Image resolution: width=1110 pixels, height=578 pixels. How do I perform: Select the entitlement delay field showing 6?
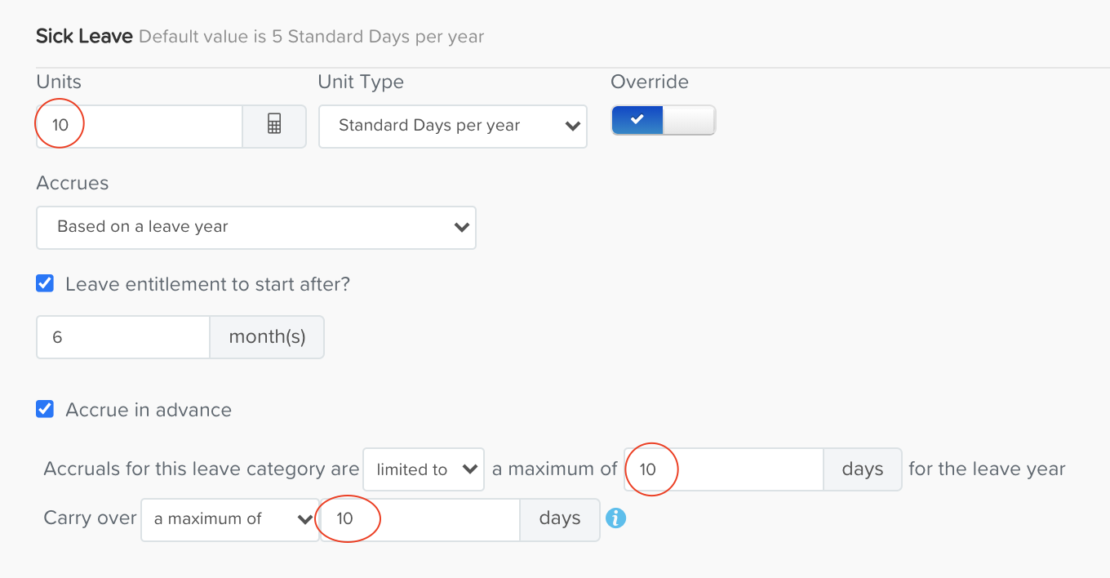[123, 337]
